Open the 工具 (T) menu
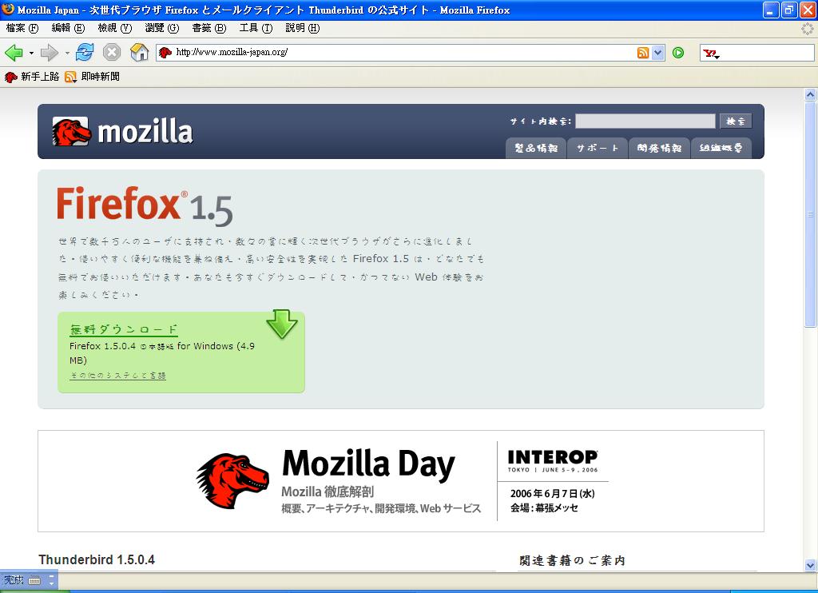This screenshot has height=593, width=818. pyautogui.click(x=256, y=28)
